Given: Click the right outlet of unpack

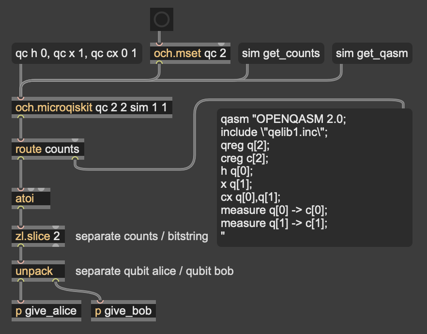Looking at the screenshot, I should 56,280.
